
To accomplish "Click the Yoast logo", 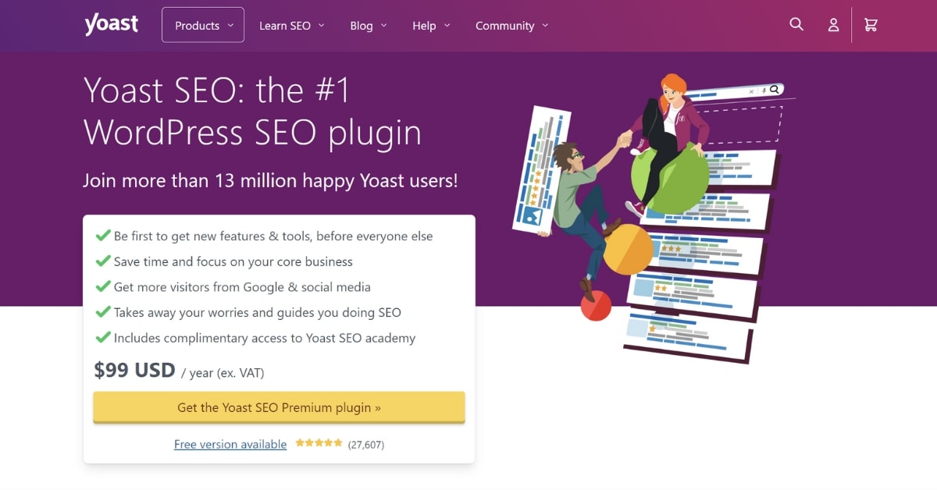I will click(x=111, y=24).
